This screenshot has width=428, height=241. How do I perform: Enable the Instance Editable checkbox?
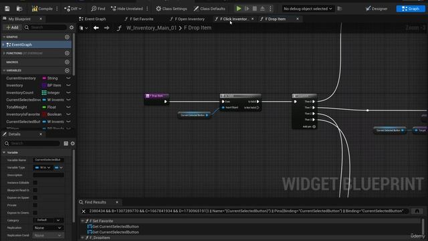click(x=35, y=183)
